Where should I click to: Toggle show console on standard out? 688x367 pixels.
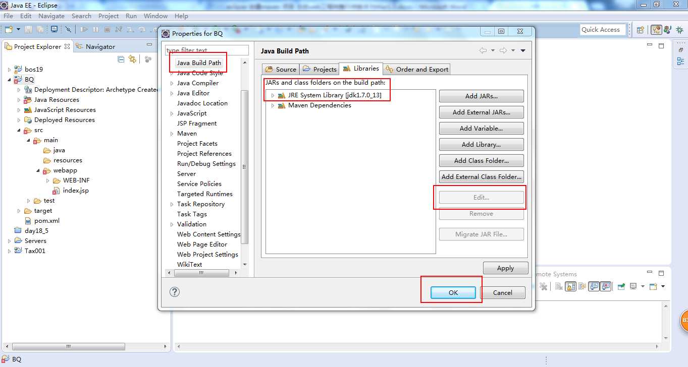pyautogui.click(x=594, y=286)
